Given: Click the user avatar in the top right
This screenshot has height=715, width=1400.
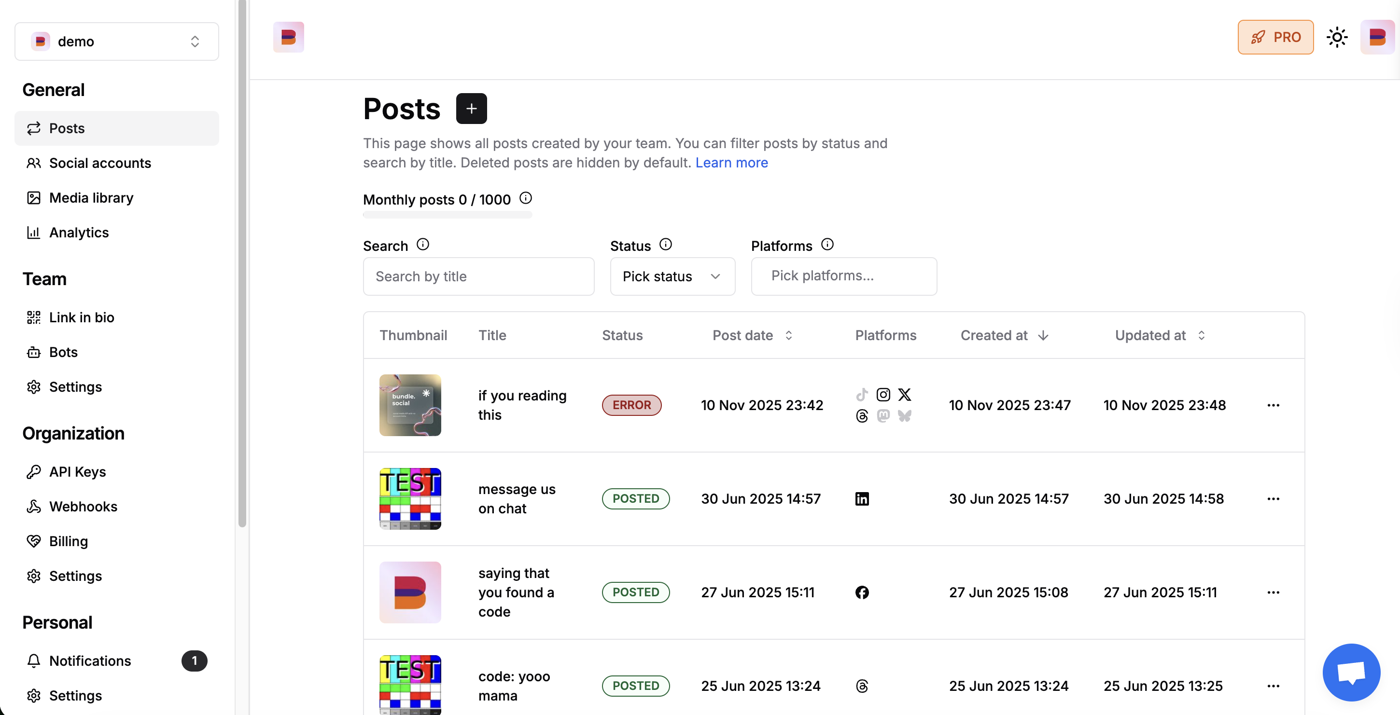Looking at the screenshot, I should coord(1377,37).
